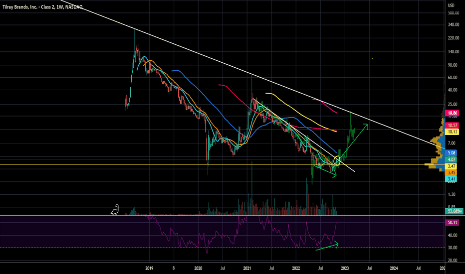Click the 60.00 price axis label
The height and width of the screenshot is (274, 465).
pyautogui.click(x=453, y=77)
